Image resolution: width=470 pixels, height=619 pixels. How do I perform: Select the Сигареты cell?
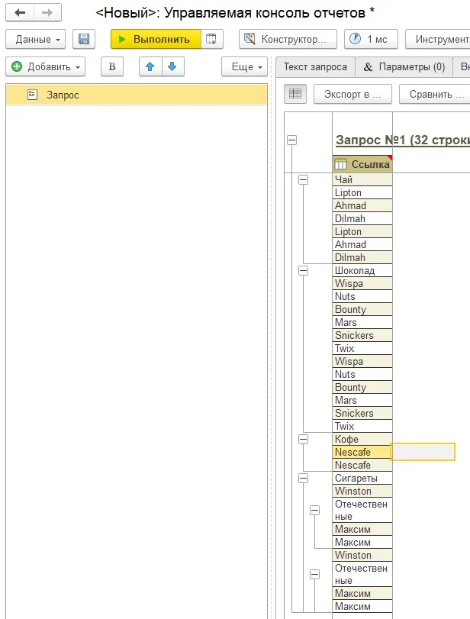362,478
